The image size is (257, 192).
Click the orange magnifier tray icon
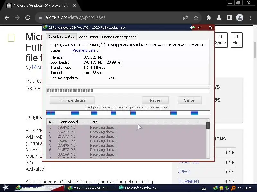(x=233, y=188)
